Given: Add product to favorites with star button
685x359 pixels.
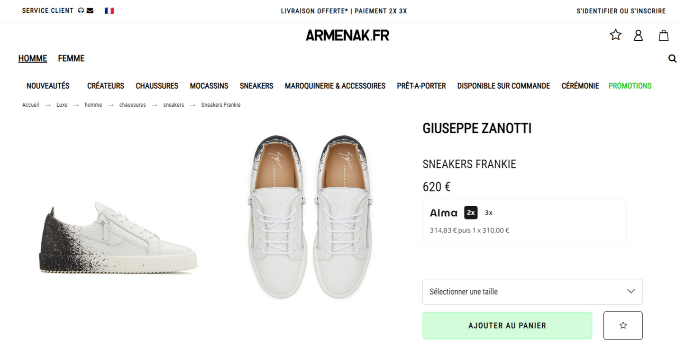Looking at the screenshot, I should pos(623,325).
